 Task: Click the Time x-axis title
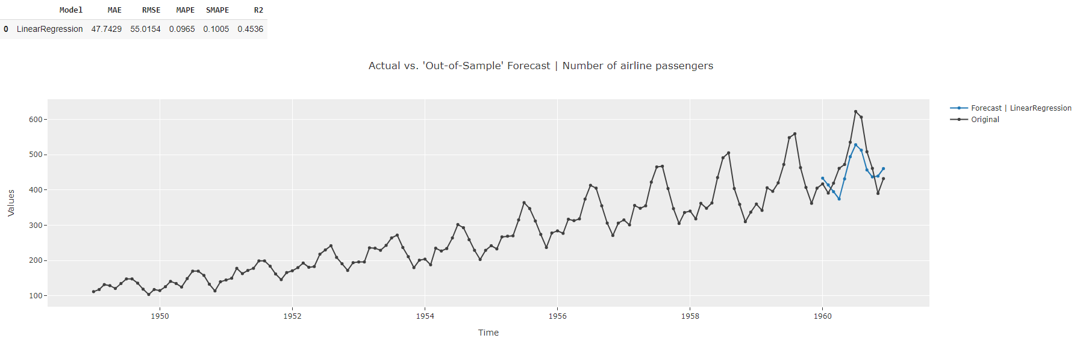point(488,333)
